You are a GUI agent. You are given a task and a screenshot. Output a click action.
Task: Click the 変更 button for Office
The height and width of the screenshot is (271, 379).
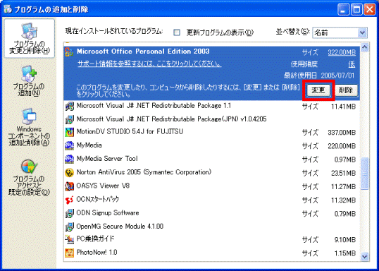[x=318, y=90]
